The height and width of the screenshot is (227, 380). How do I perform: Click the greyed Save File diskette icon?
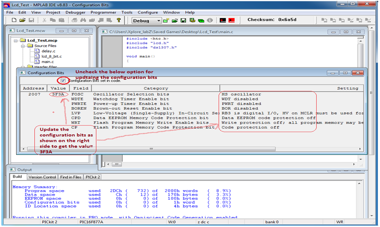pos(31,20)
